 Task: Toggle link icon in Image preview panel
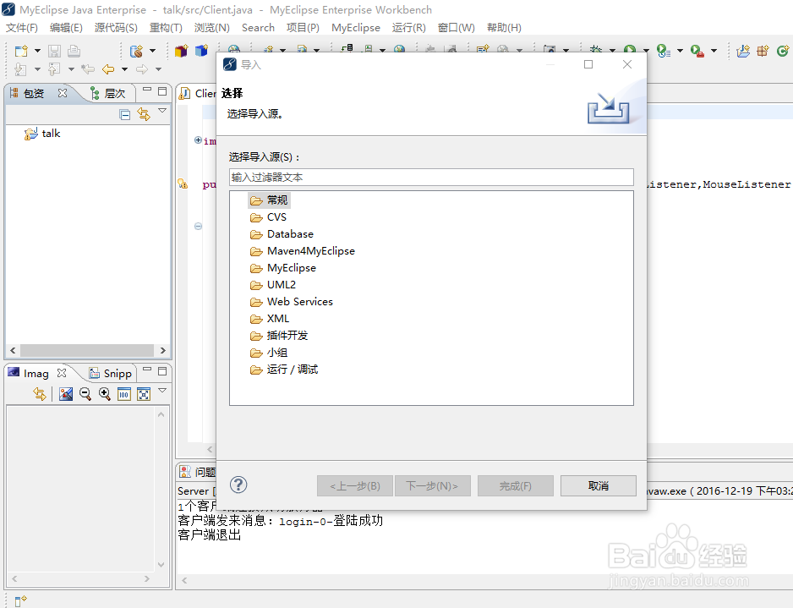[40, 394]
